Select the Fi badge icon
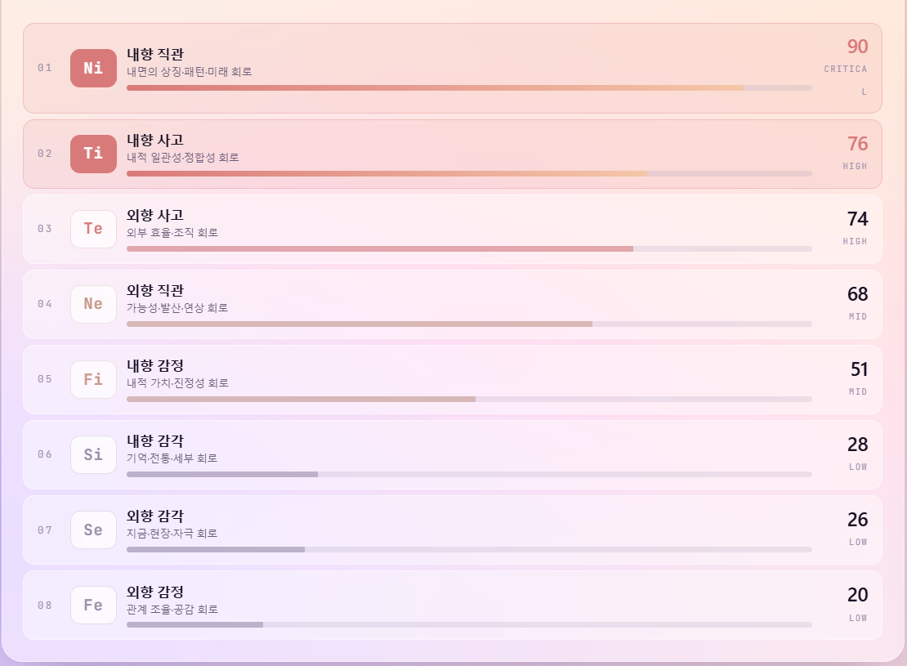The image size is (907, 666). tap(93, 380)
